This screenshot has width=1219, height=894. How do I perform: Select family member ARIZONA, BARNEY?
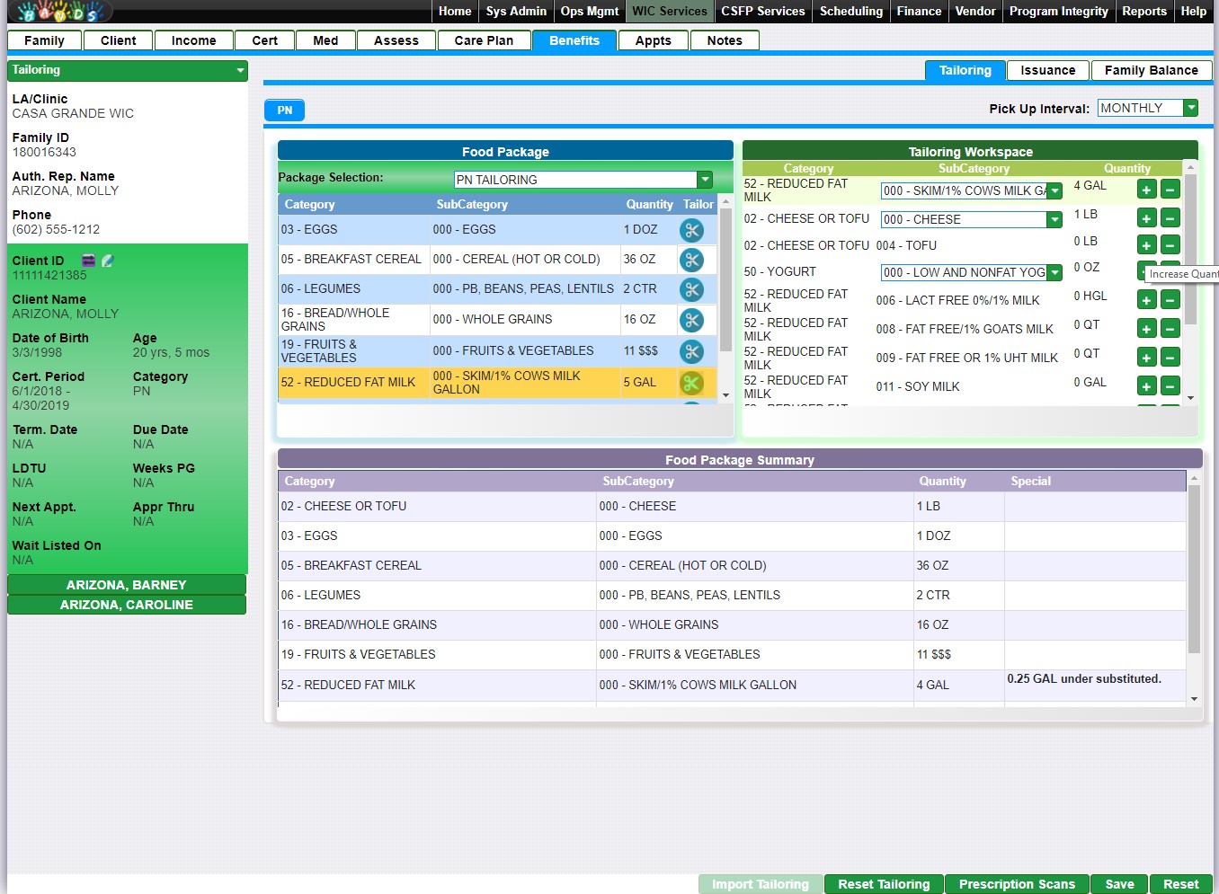(126, 585)
